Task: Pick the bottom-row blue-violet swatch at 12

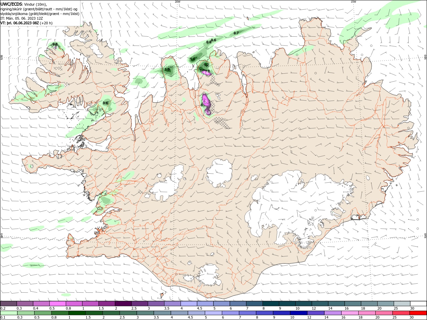Action: click(316, 313)
